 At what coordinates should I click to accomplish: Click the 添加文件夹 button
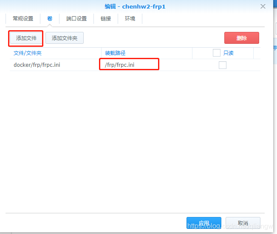[x=65, y=38]
